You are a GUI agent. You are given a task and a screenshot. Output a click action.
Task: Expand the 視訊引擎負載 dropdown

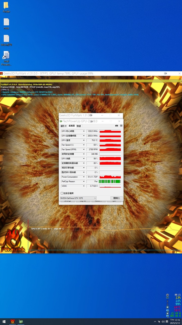(x=84, y=168)
